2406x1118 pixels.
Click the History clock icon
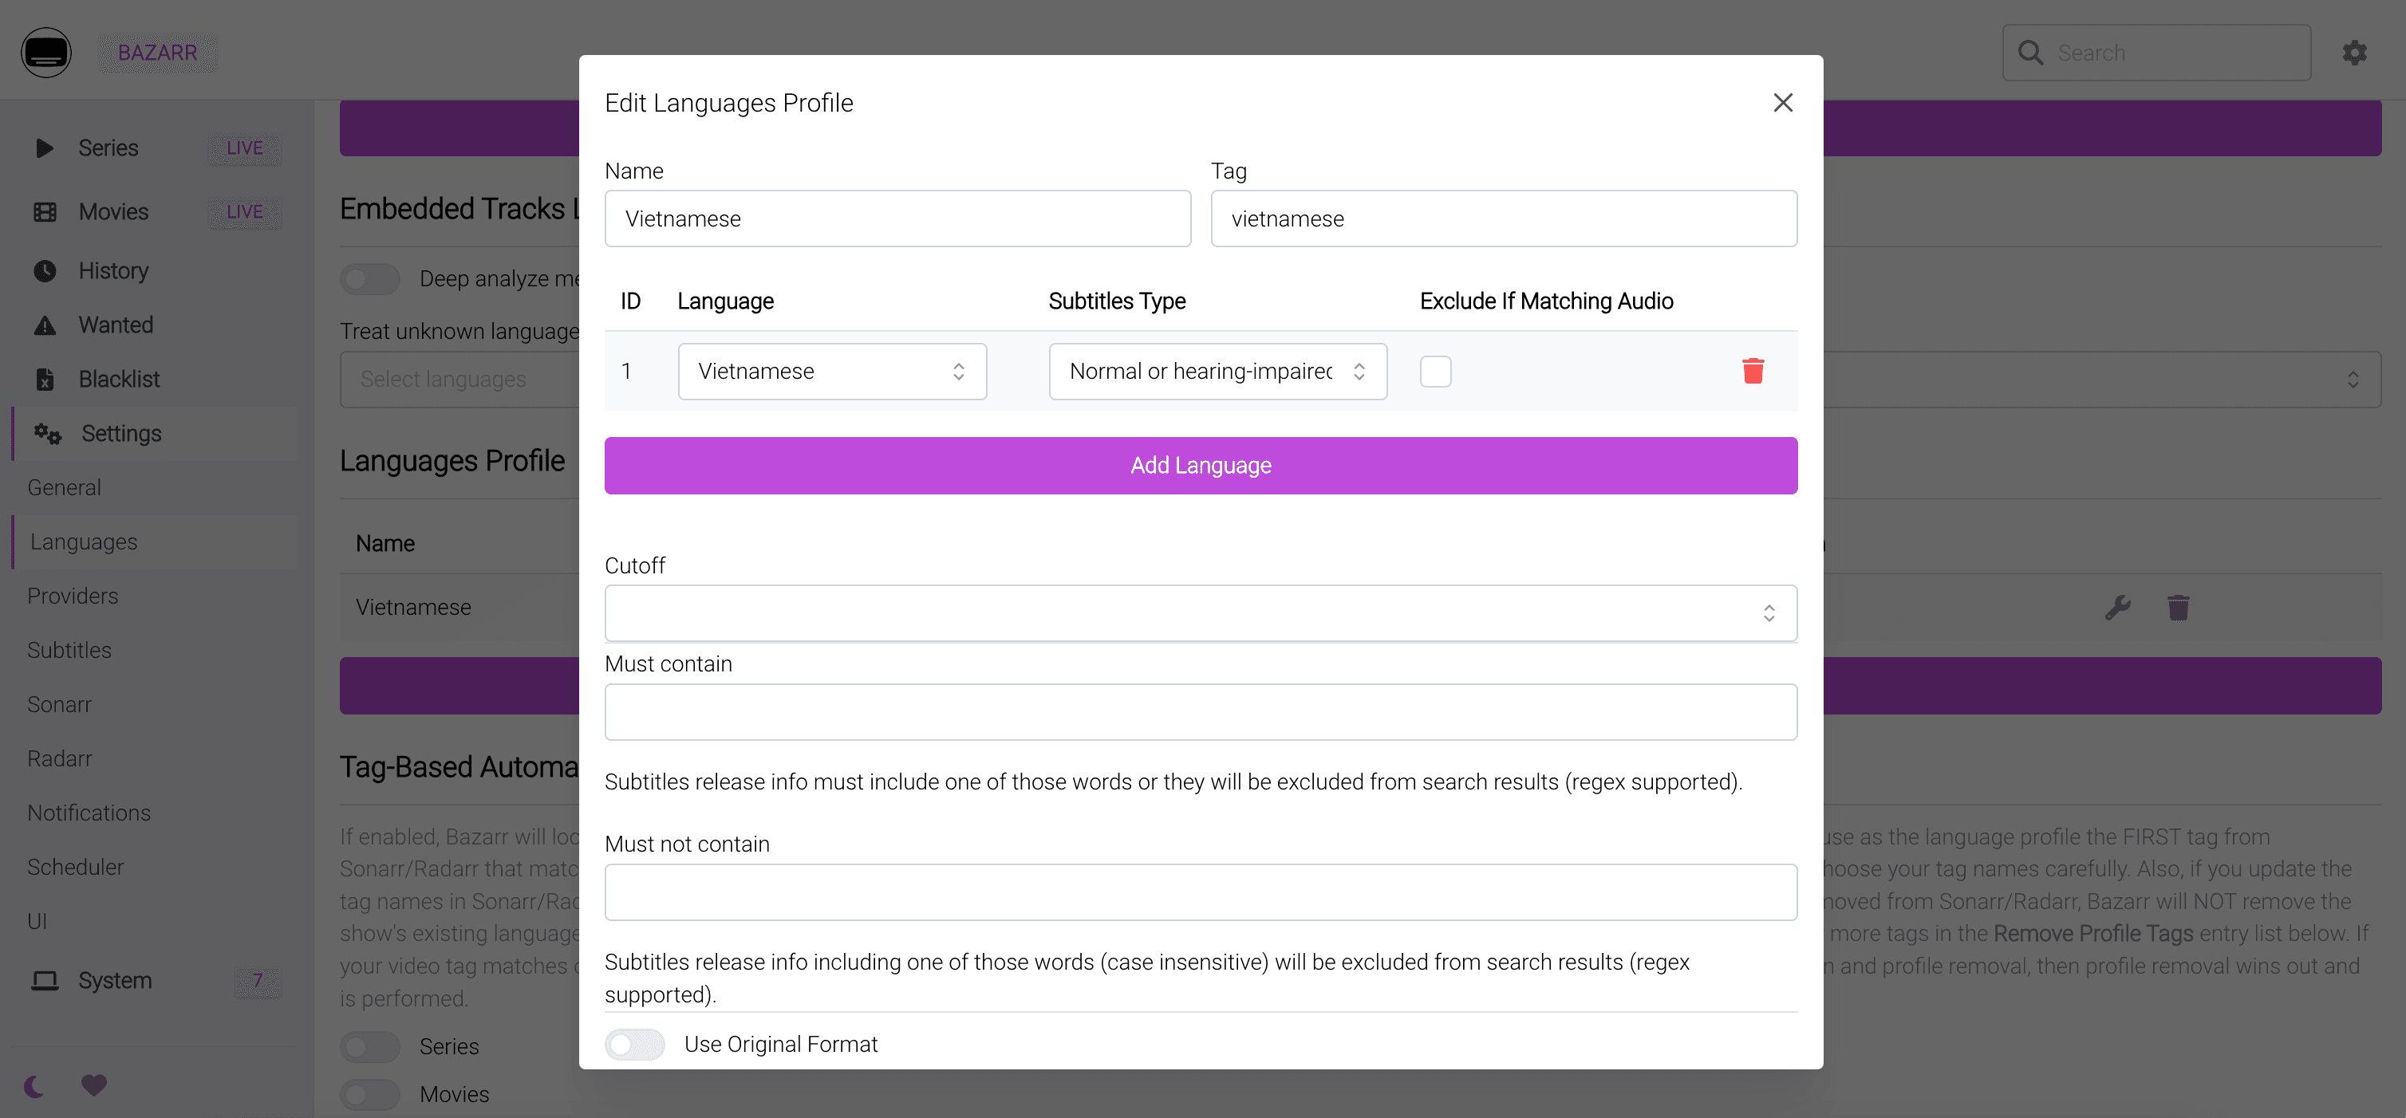coord(45,270)
